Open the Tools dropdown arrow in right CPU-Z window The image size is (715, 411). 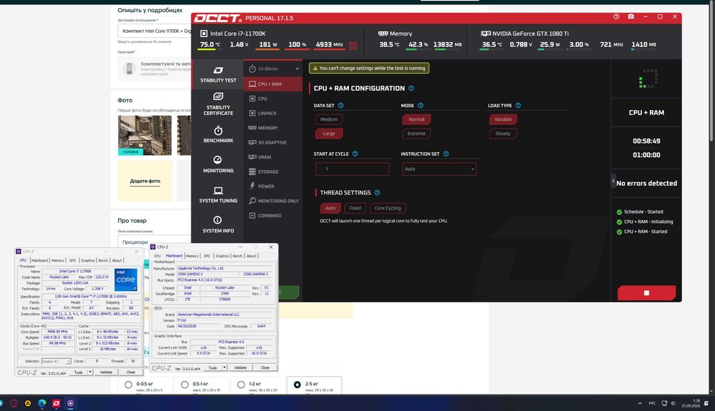(225, 367)
